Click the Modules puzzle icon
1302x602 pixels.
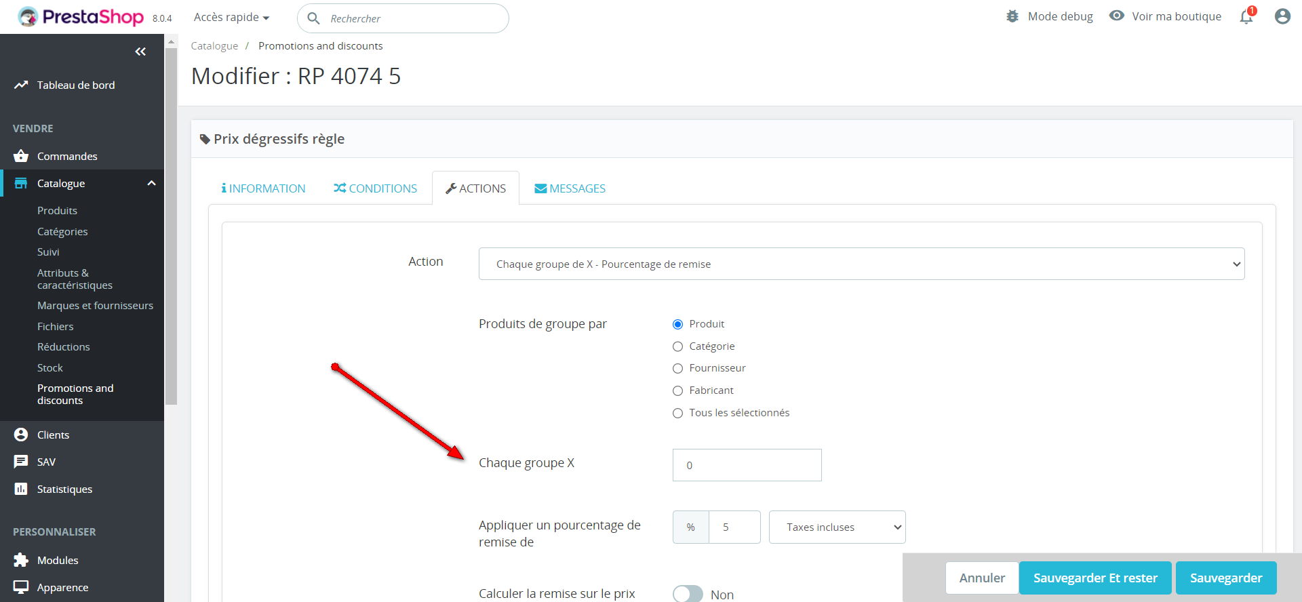(x=21, y=560)
